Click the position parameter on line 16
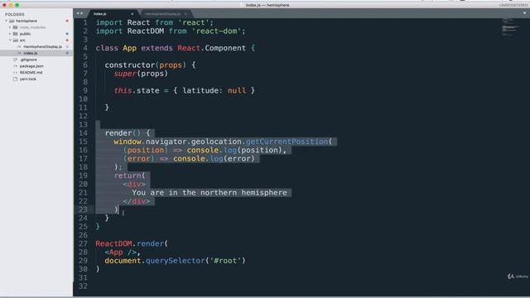 (146, 150)
